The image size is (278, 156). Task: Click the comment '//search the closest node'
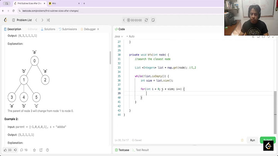pyautogui.click(x=153, y=59)
